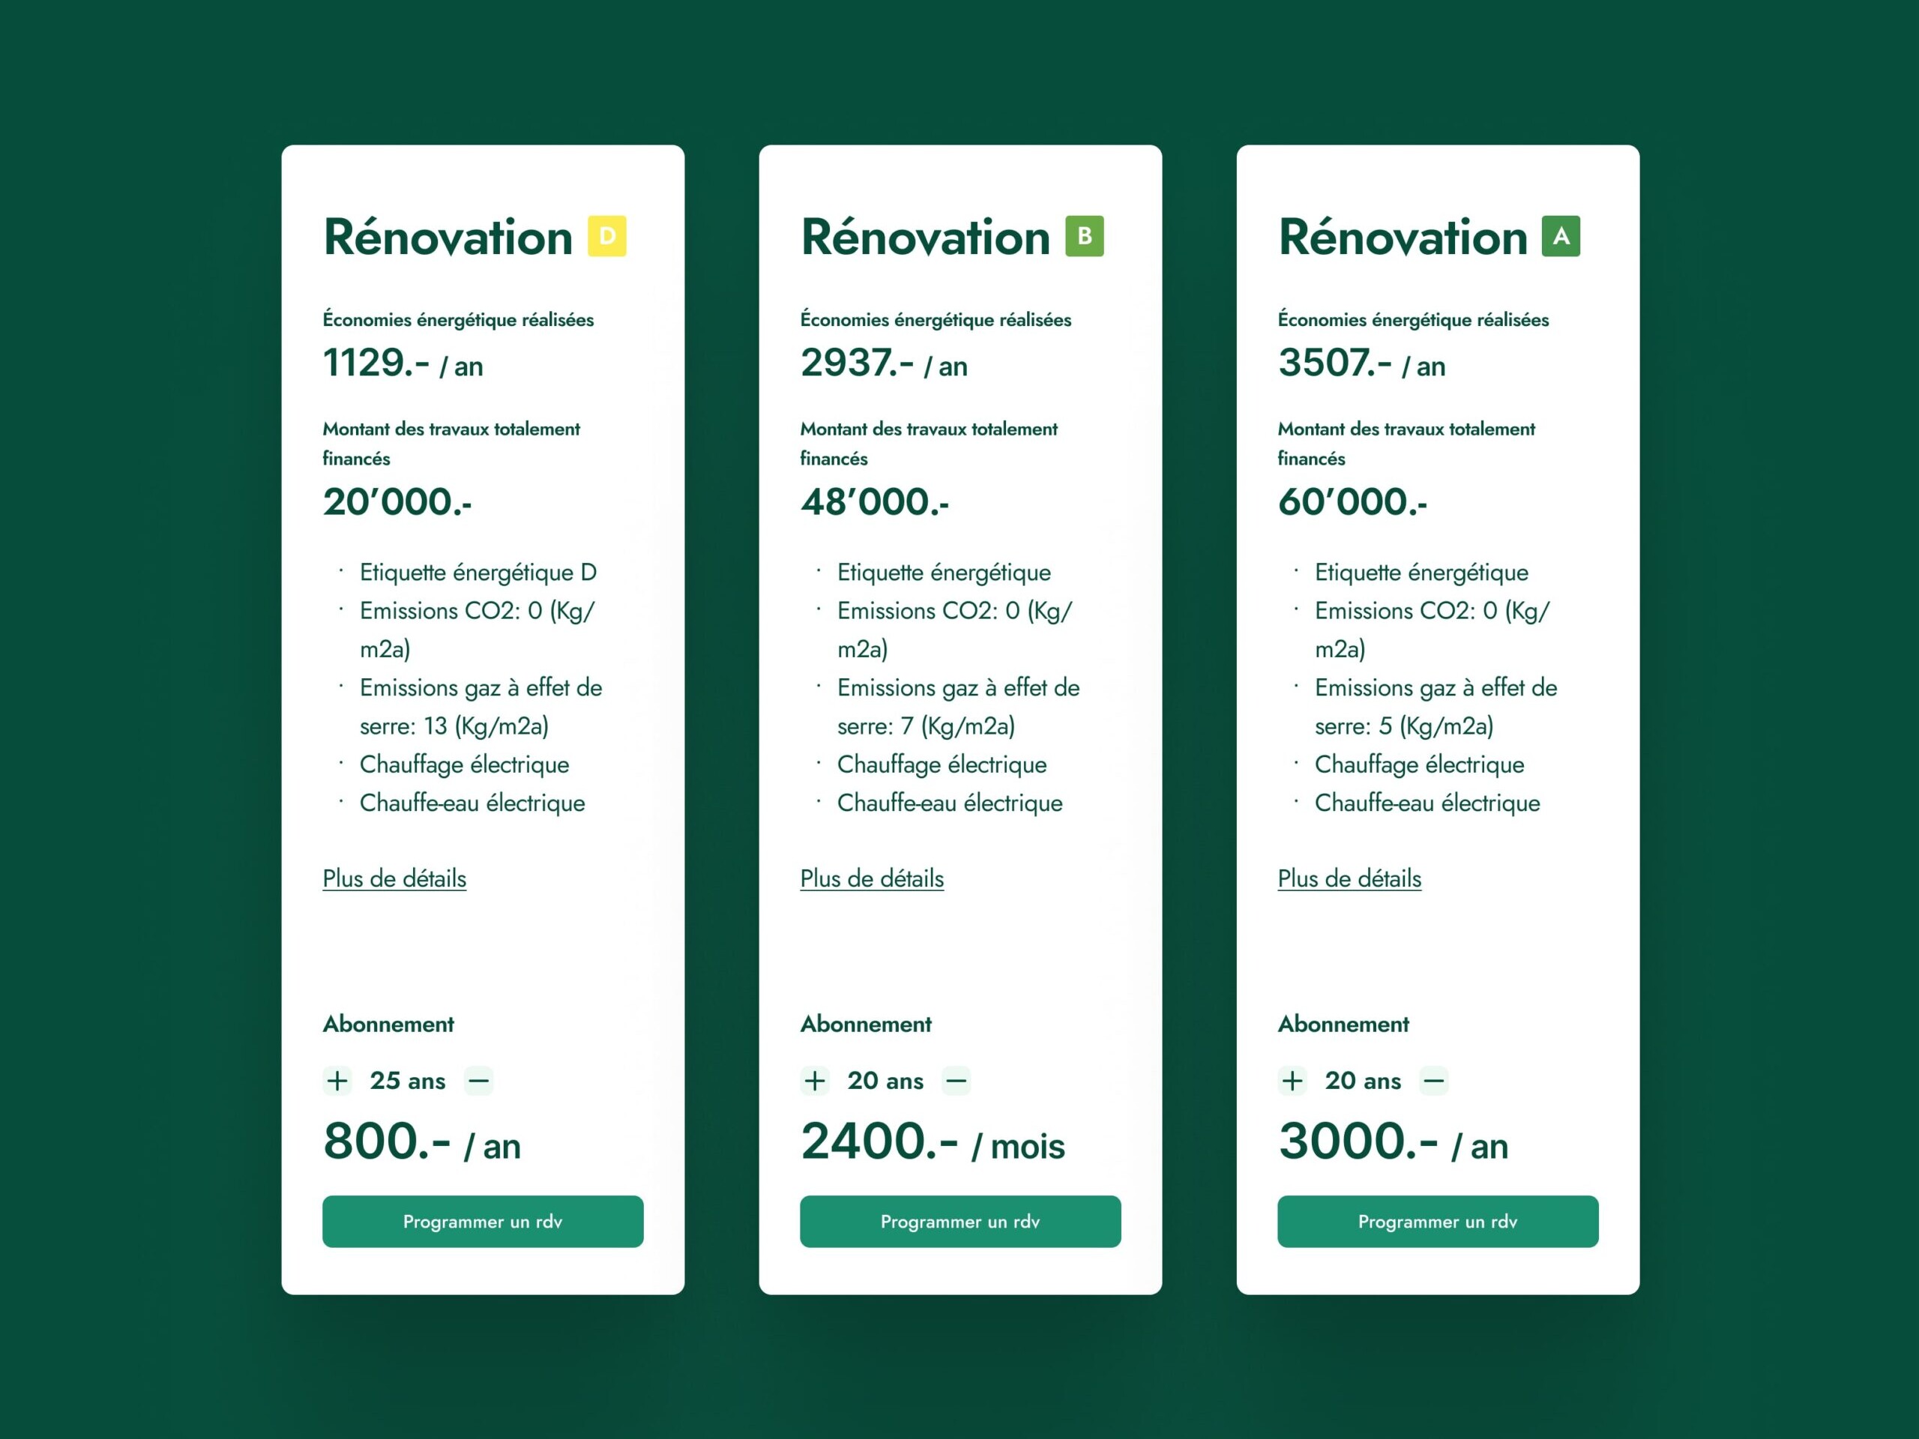
Task: Click the green B energy label badge
Action: 1085,236
